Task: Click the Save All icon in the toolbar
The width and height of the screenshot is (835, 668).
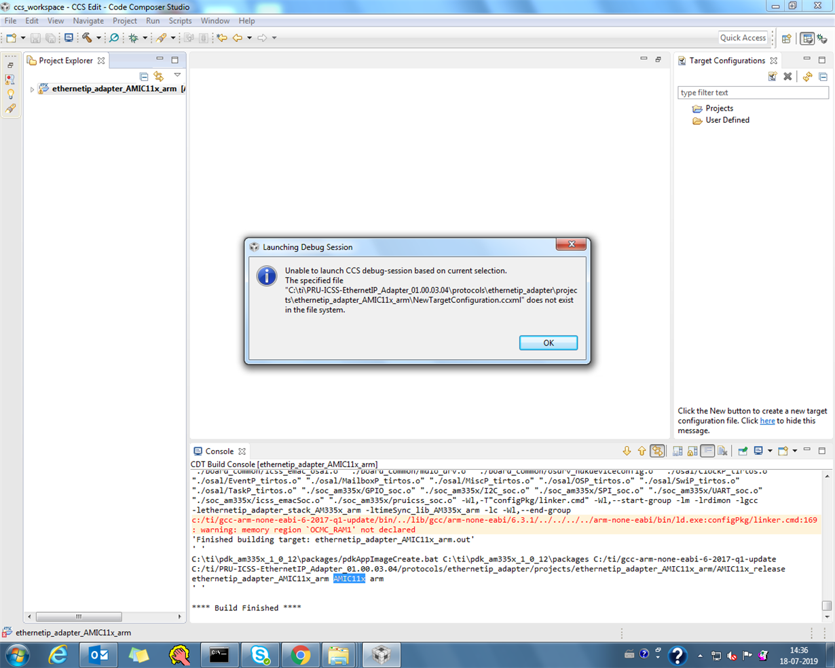Action: pos(50,38)
